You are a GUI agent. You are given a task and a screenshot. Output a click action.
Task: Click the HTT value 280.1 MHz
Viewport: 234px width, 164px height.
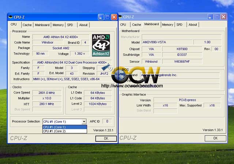[47, 104]
